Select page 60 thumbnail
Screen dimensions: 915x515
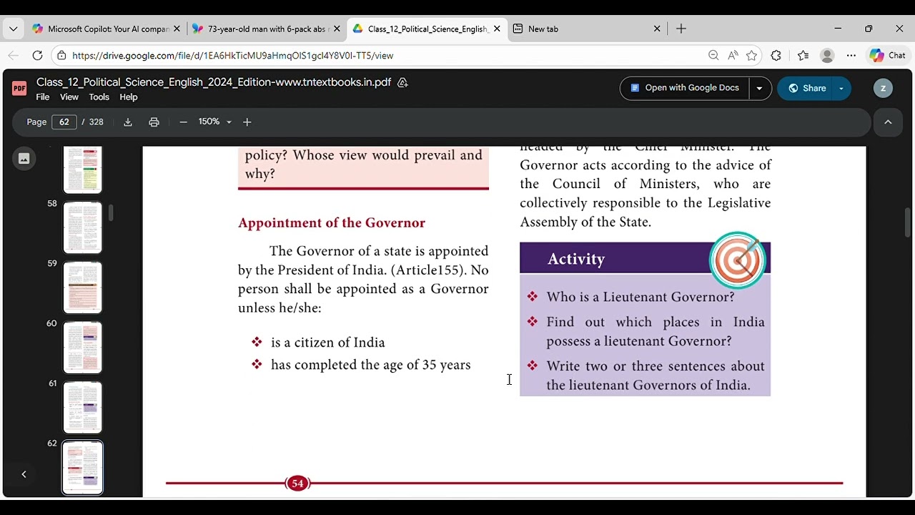[x=83, y=348]
